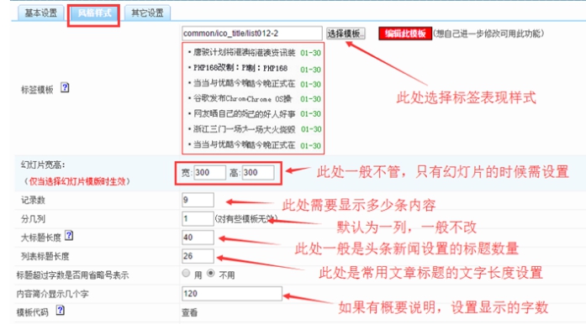The width and height of the screenshot is (586, 324).
Task: Click the red 编辑此模板 button
Action: [405, 34]
